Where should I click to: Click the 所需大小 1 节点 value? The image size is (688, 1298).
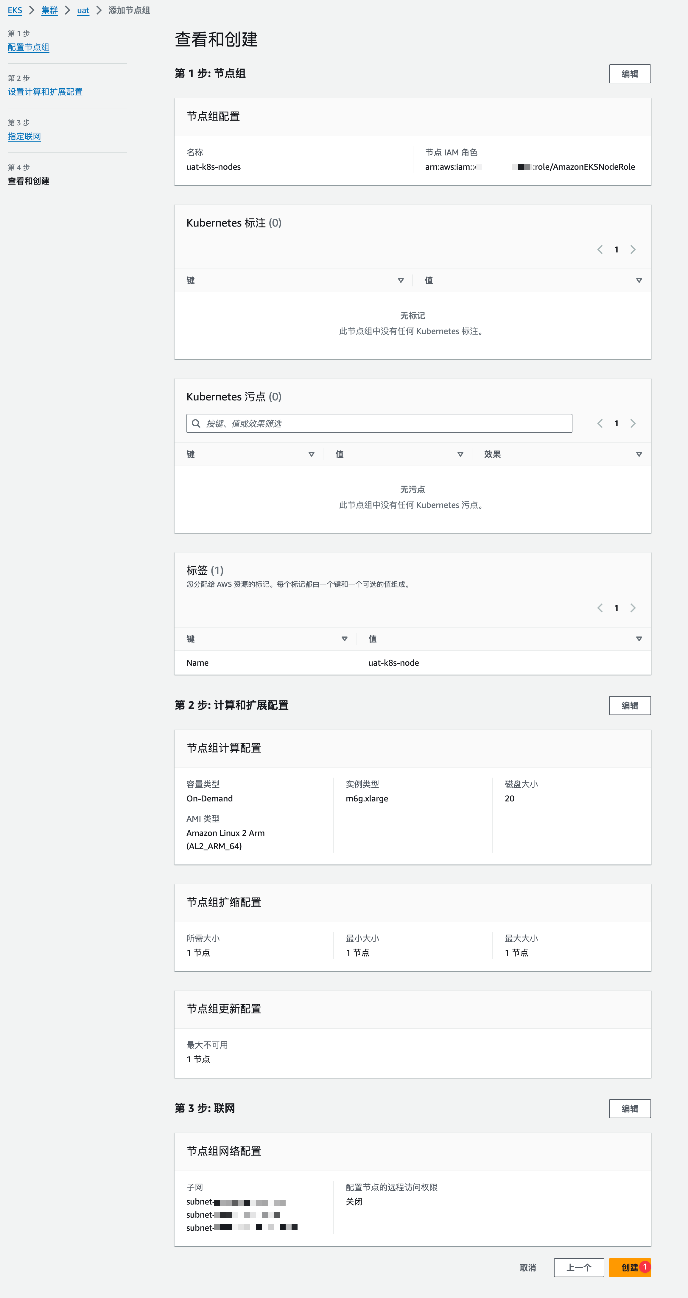coord(198,953)
